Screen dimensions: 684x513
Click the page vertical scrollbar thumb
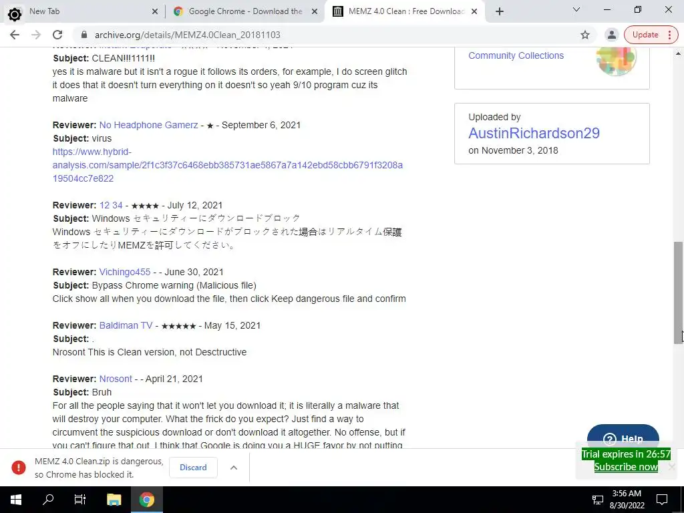click(678, 293)
